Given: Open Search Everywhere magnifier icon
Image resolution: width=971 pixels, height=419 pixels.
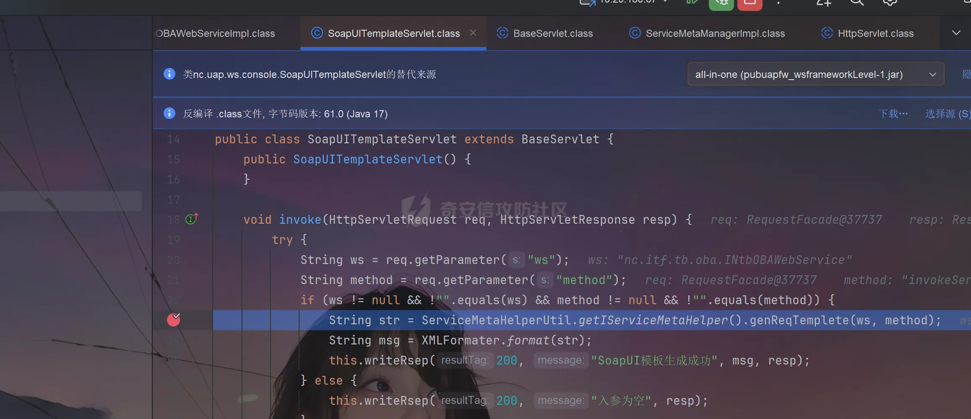Looking at the screenshot, I should (x=856, y=3).
